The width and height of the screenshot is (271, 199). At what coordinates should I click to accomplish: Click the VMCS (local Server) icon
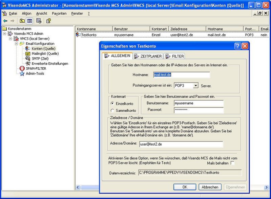tap(16, 39)
